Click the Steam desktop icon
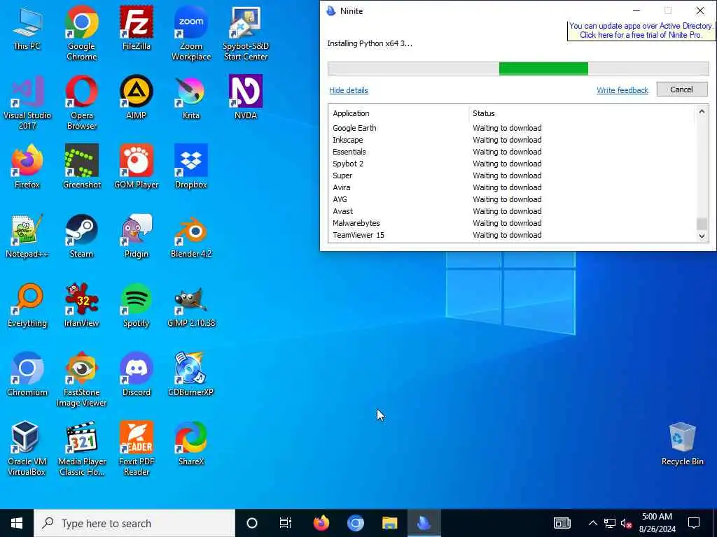The image size is (717, 537). click(81, 236)
